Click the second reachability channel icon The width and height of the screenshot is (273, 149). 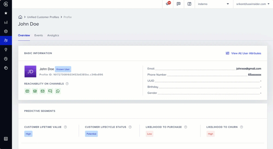[x=35, y=91]
